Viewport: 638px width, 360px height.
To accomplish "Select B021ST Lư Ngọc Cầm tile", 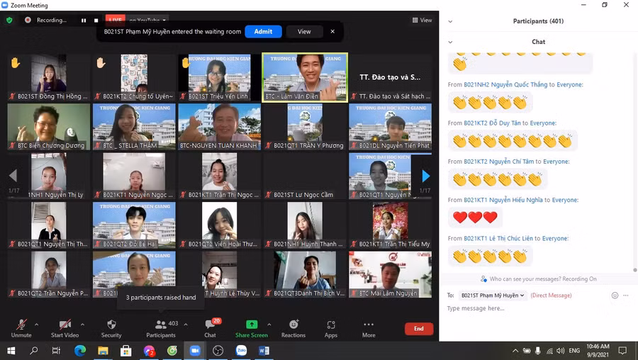I will (x=305, y=176).
